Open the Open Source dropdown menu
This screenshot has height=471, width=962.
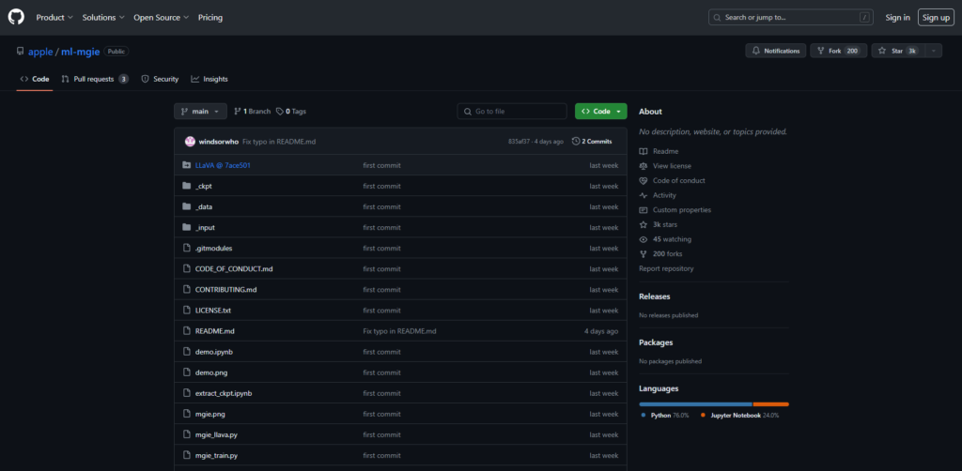pos(162,18)
